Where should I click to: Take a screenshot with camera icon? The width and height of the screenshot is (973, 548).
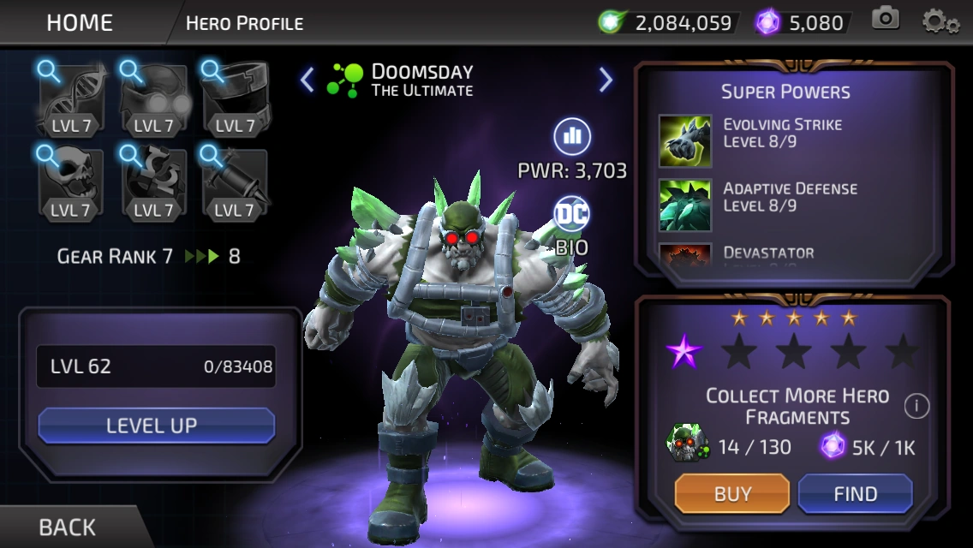(885, 19)
